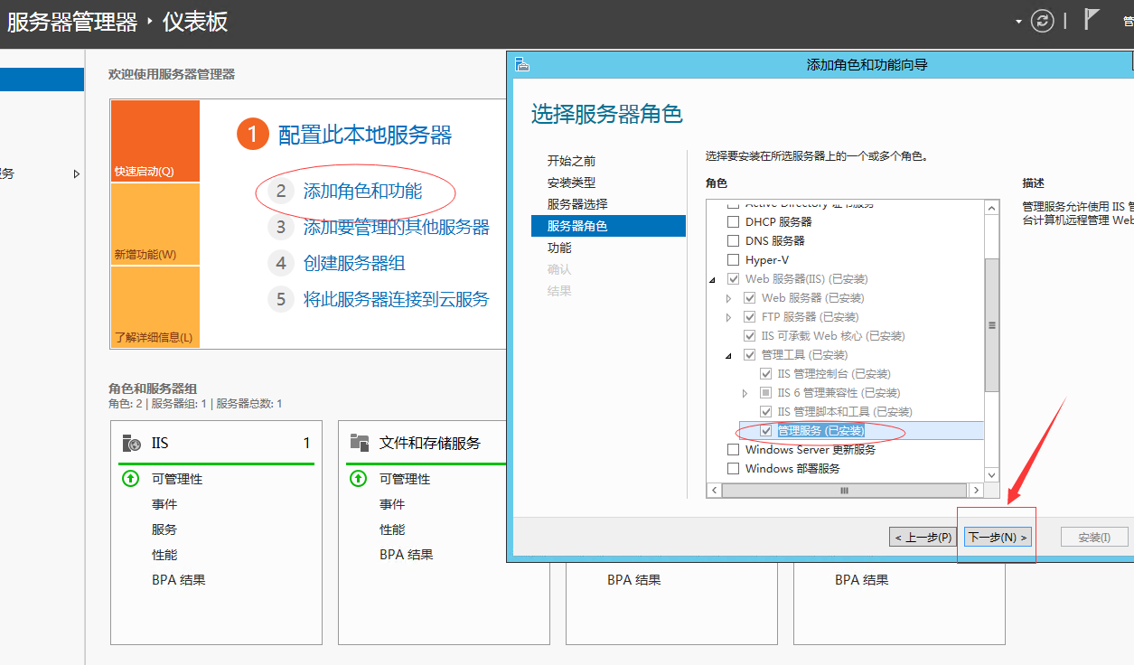Collapse the 管理工具 node
The height and width of the screenshot is (665, 1134).
click(729, 355)
